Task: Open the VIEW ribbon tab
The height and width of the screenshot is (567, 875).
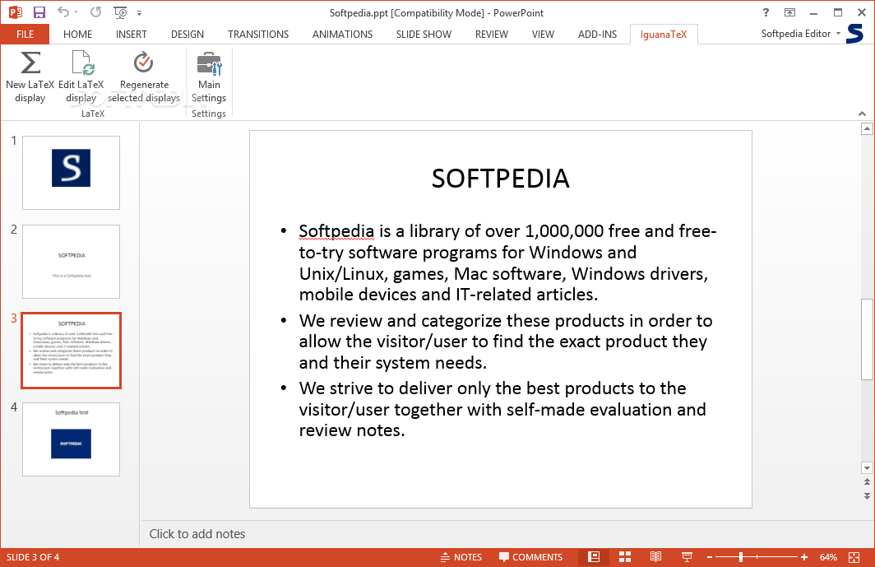Action: [x=543, y=34]
